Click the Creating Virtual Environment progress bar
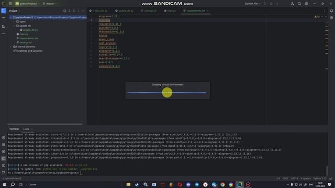Screen dimensions: 335x188 (x=166, y=93)
